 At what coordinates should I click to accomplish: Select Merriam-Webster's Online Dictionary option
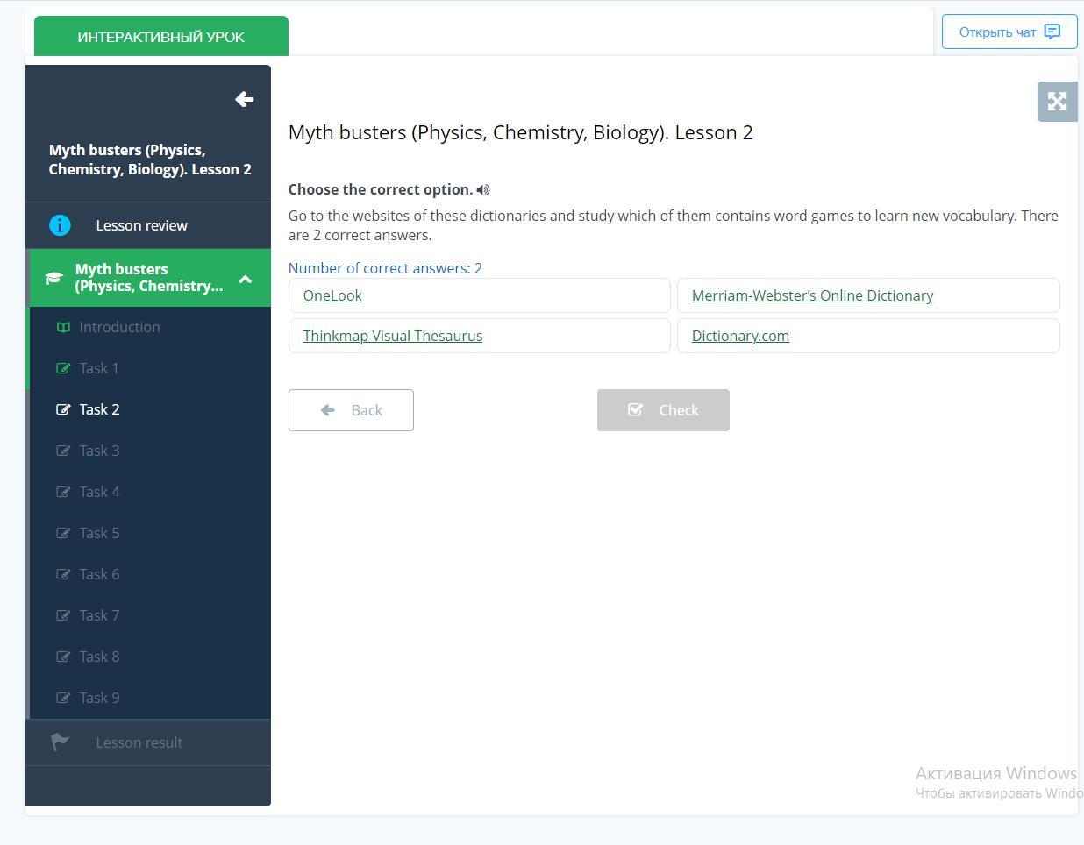(868, 295)
